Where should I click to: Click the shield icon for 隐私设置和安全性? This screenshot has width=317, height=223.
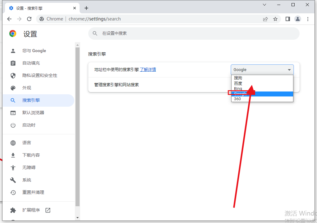pyautogui.click(x=13, y=75)
